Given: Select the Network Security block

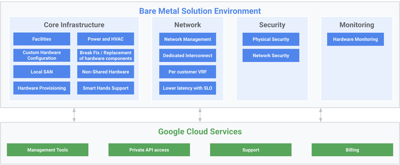Looking at the screenshot, I should (271, 55).
